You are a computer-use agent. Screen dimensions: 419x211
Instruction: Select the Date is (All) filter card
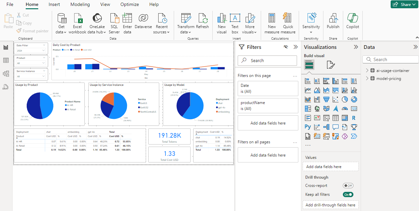click(x=268, y=88)
